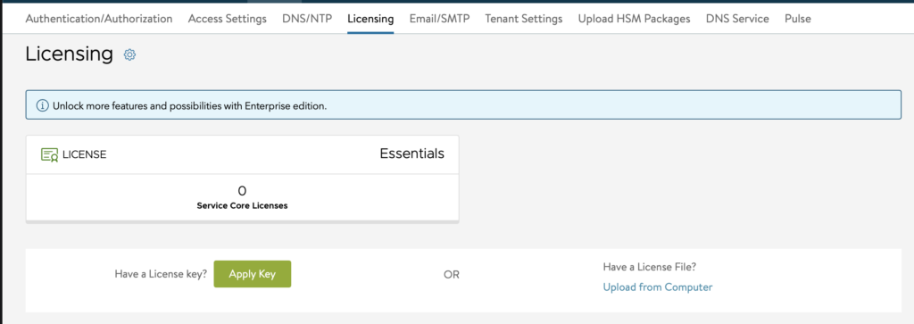Screen dimensions: 914x324
Task: Click the Licensing page heading
Action: click(x=70, y=54)
